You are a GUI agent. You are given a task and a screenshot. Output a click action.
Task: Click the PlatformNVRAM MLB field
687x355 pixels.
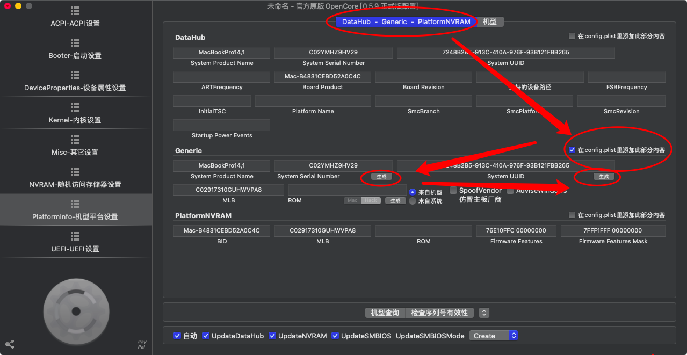(323, 231)
